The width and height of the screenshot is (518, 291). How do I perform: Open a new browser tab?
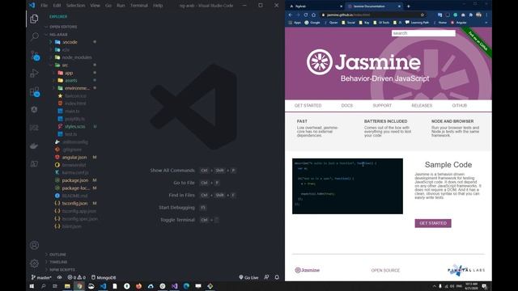(408, 6)
